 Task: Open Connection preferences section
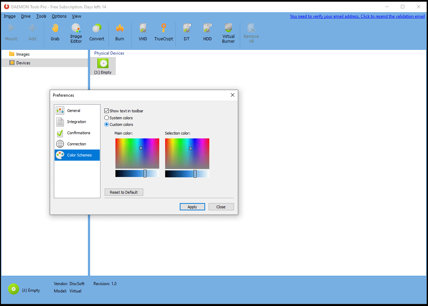click(x=77, y=144)
